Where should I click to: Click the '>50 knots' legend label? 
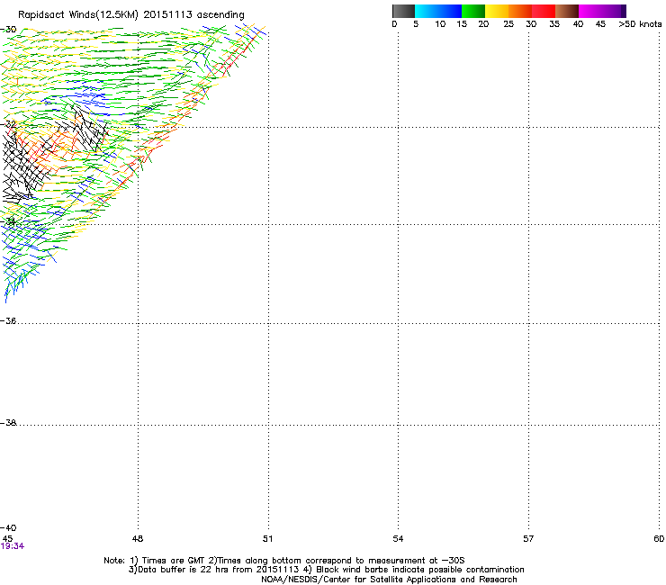640,24
